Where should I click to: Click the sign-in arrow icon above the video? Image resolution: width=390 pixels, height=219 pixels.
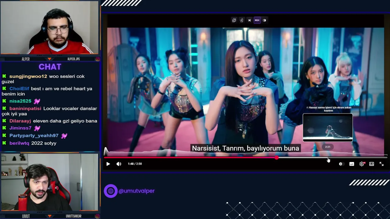click(241, 20)
